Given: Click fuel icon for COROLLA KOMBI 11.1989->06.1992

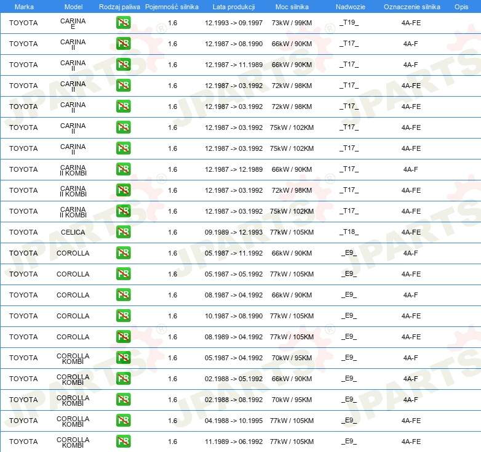Looking at the screenshot, I should [x=123, y=442].
